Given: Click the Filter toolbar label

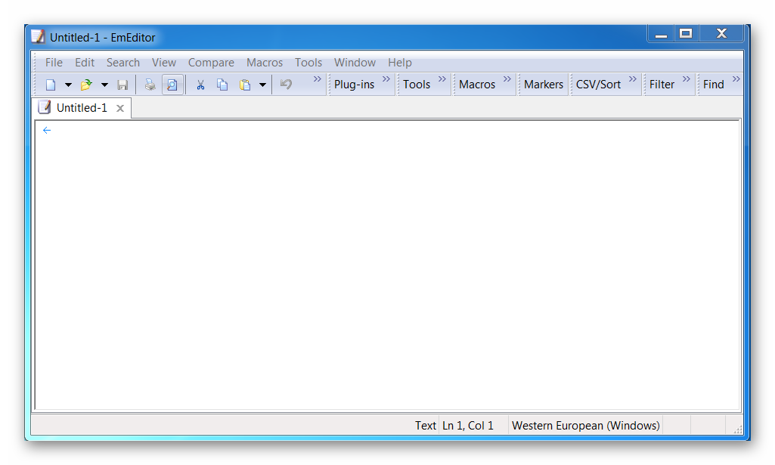Looking at the screenshot, I should tap(662, 85).
